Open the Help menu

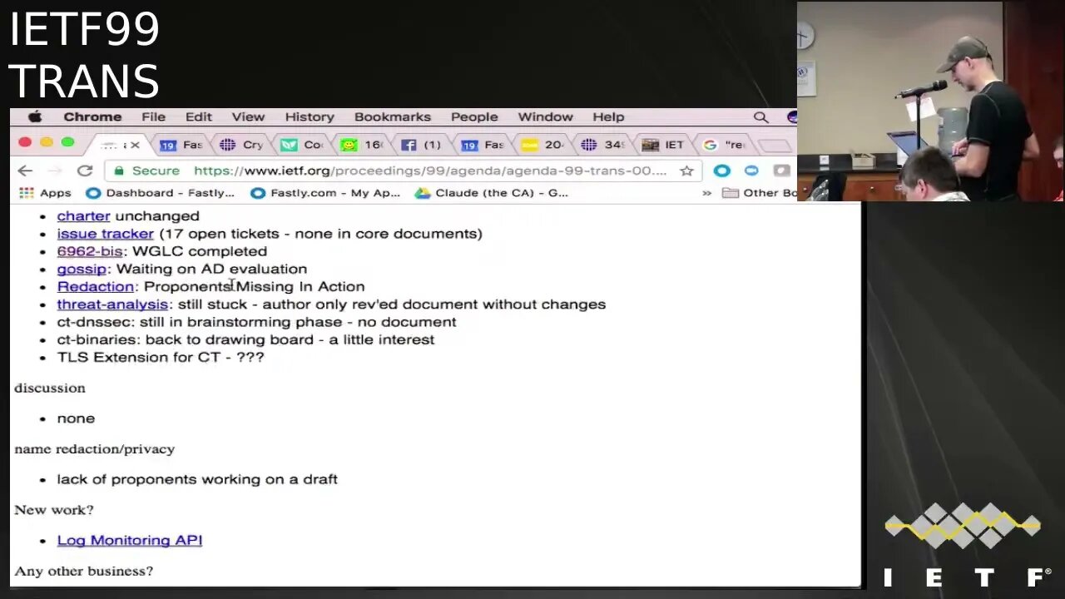pyautogui.click(x=608, y=117)
